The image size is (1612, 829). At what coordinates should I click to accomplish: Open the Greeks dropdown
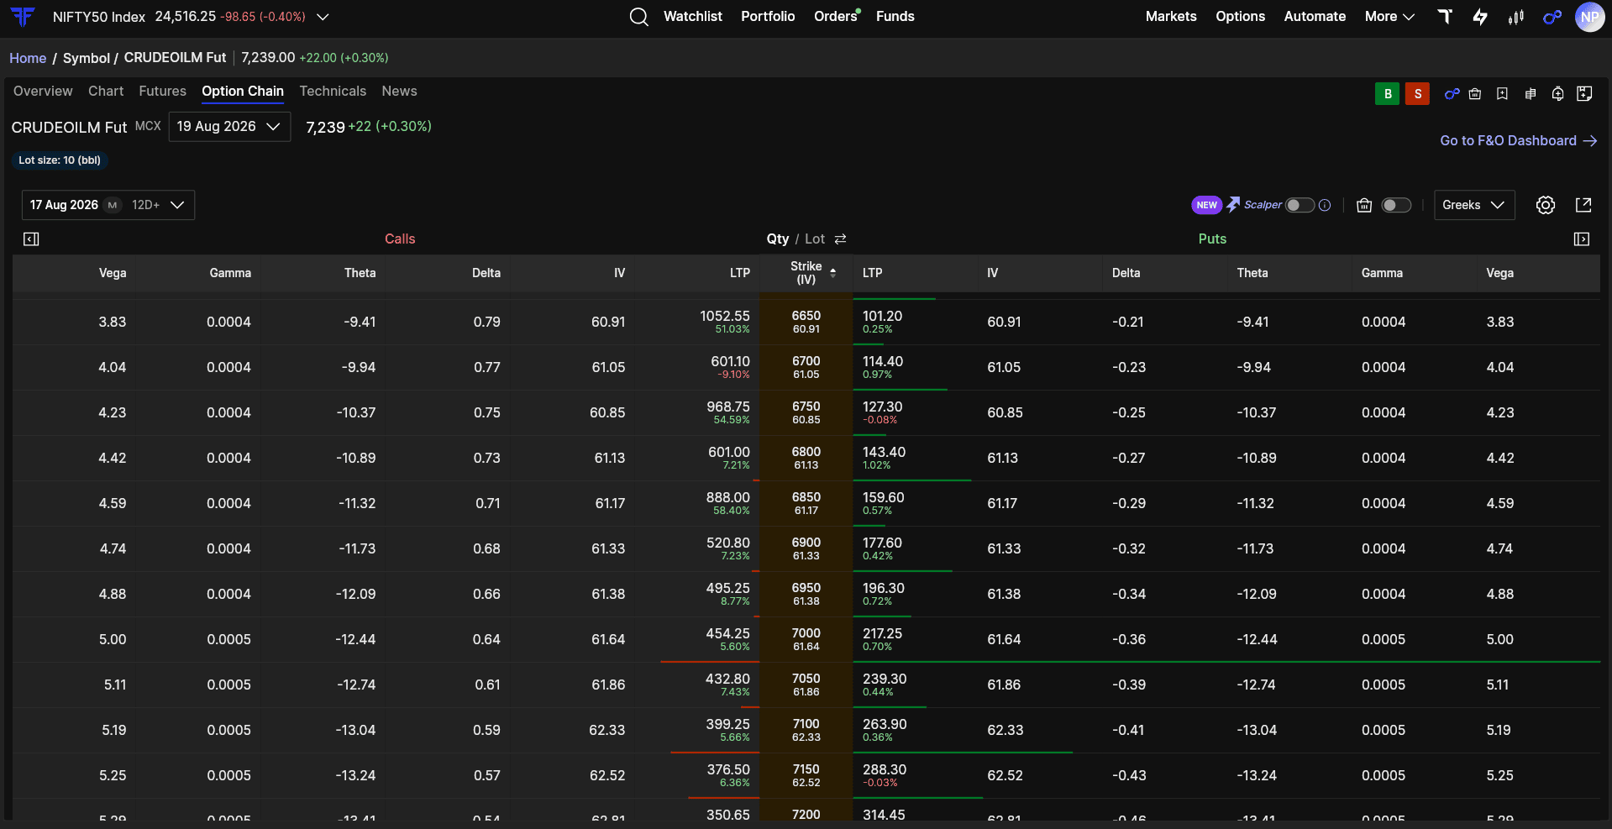(1473, 205)
